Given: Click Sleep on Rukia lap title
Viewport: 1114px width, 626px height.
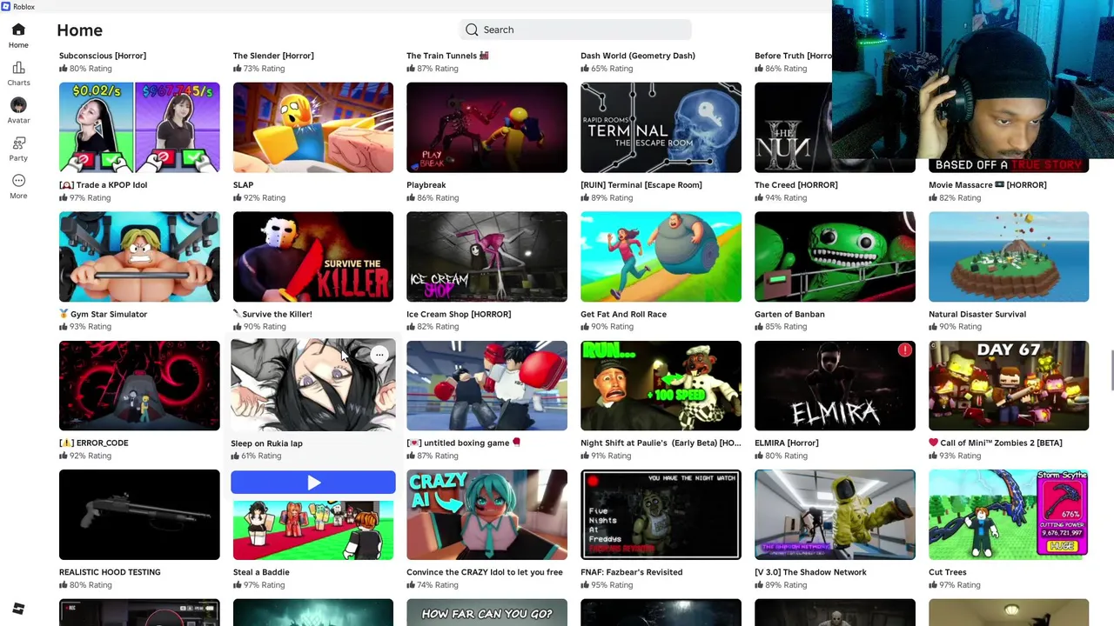Looking at the screenshot, I should tap(266, 443).
